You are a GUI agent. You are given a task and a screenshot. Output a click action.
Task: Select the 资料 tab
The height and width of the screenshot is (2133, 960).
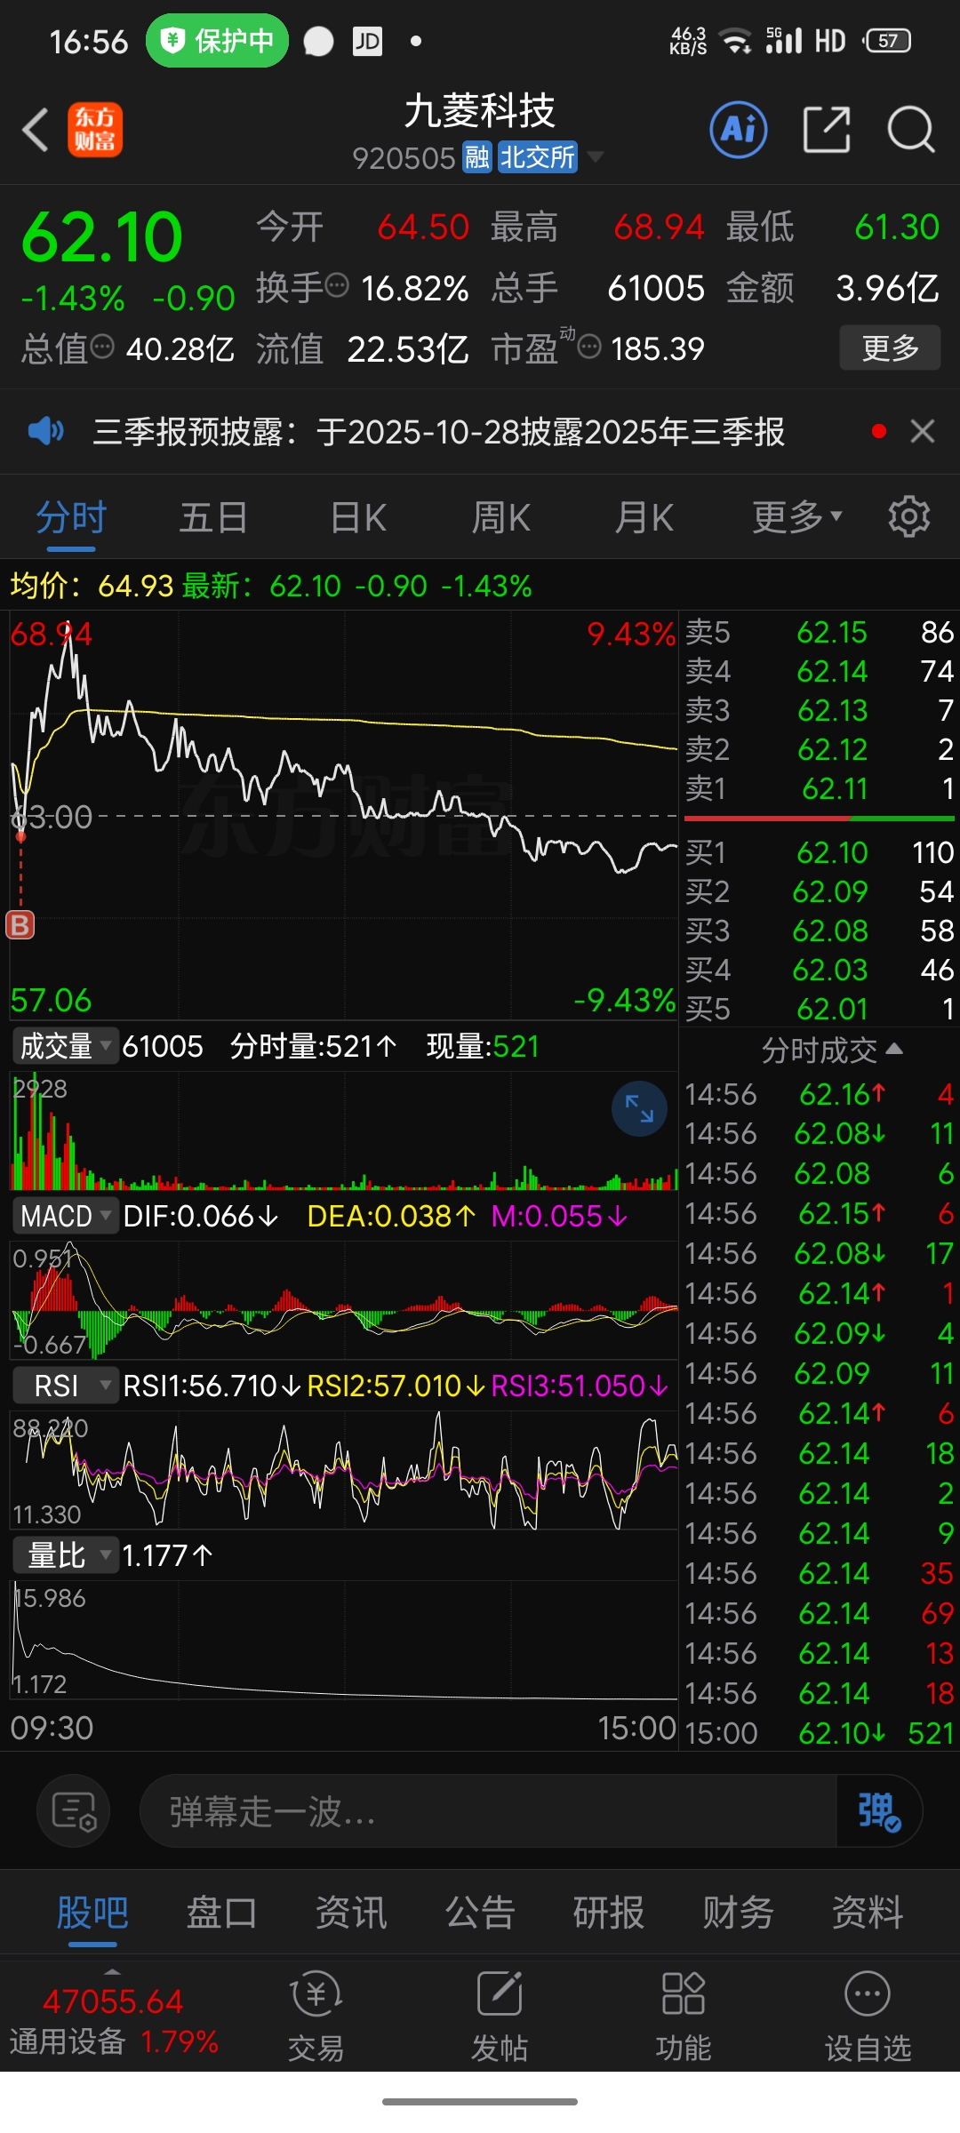[868, 1913]
